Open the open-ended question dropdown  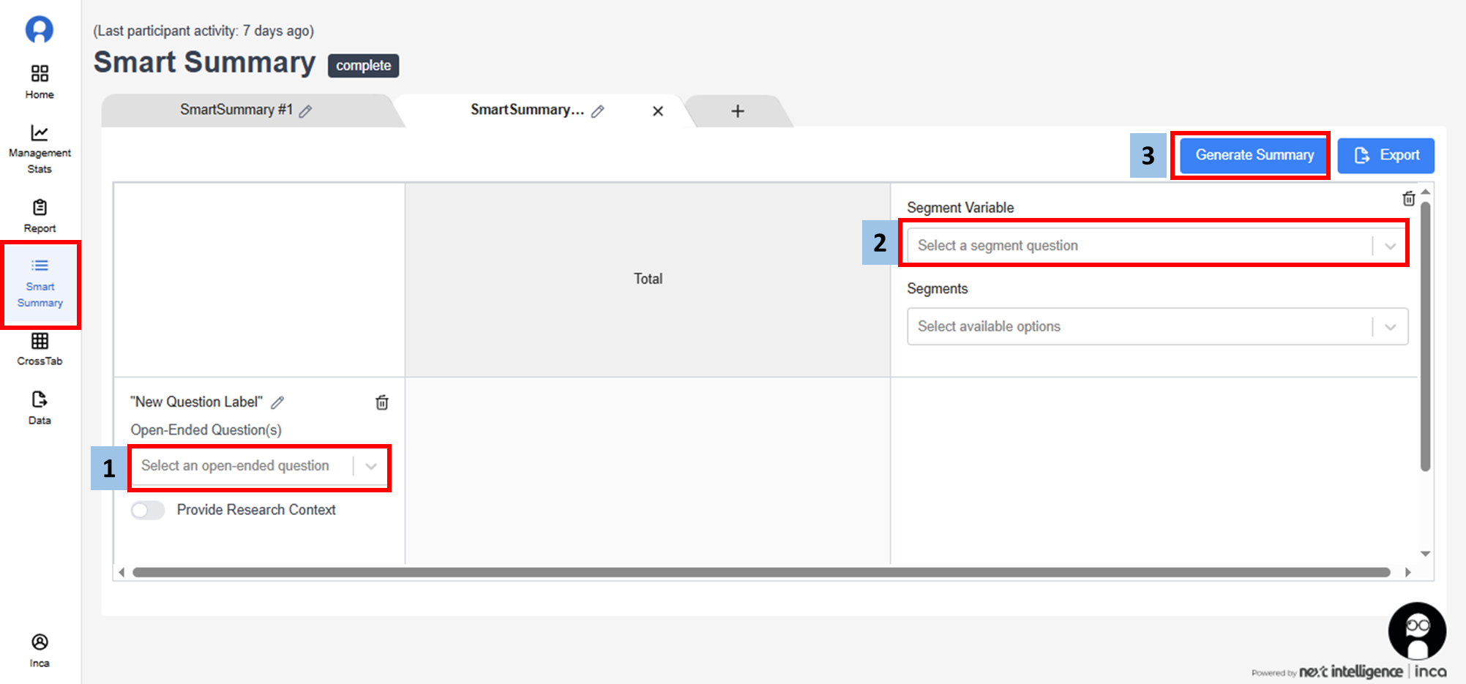(x=259, y=466)
